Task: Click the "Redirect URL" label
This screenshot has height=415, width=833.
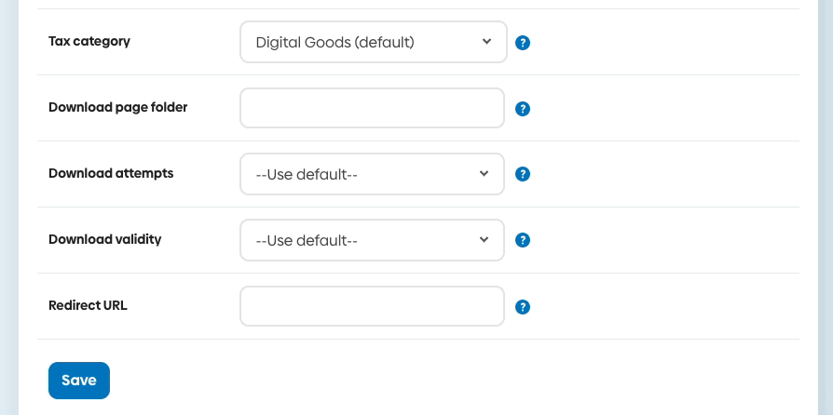Action: coord(88,305)
